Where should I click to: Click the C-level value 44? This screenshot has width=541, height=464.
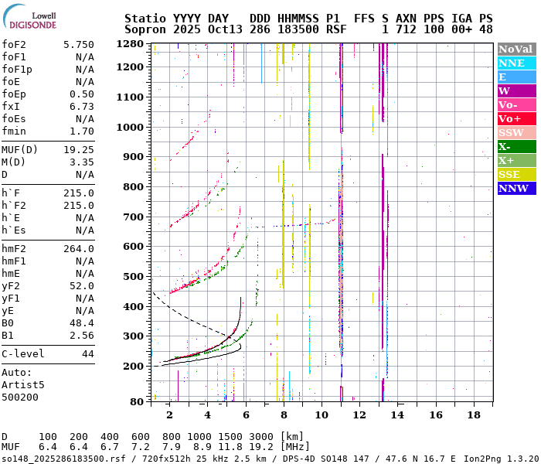tap(87, 354)
